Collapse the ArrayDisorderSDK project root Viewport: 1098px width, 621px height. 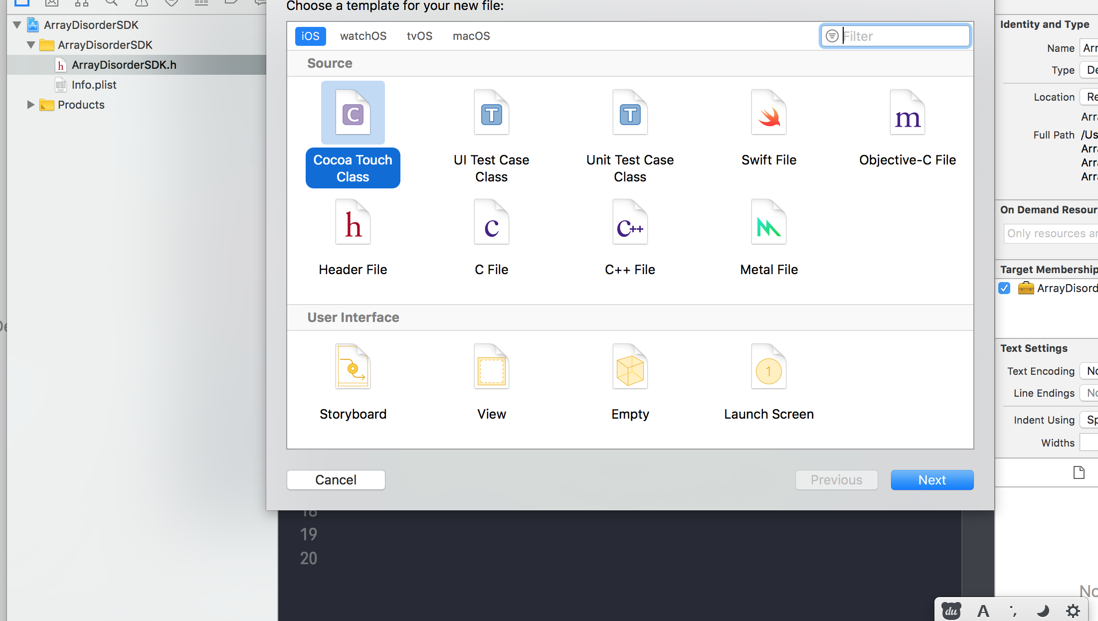click(x=17, y=25)
